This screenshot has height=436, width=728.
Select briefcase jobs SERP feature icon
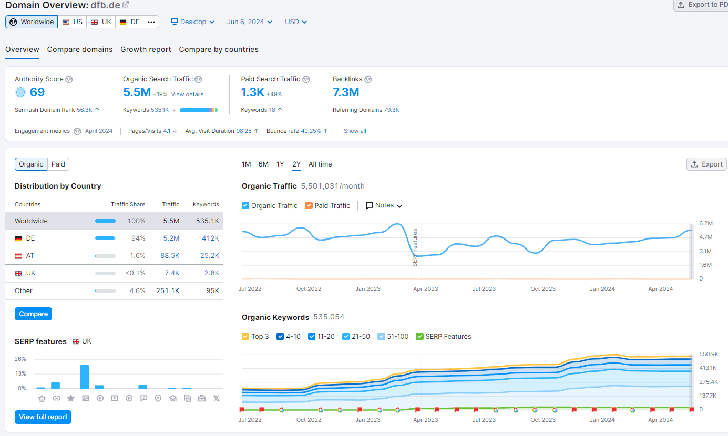point(202,398)
